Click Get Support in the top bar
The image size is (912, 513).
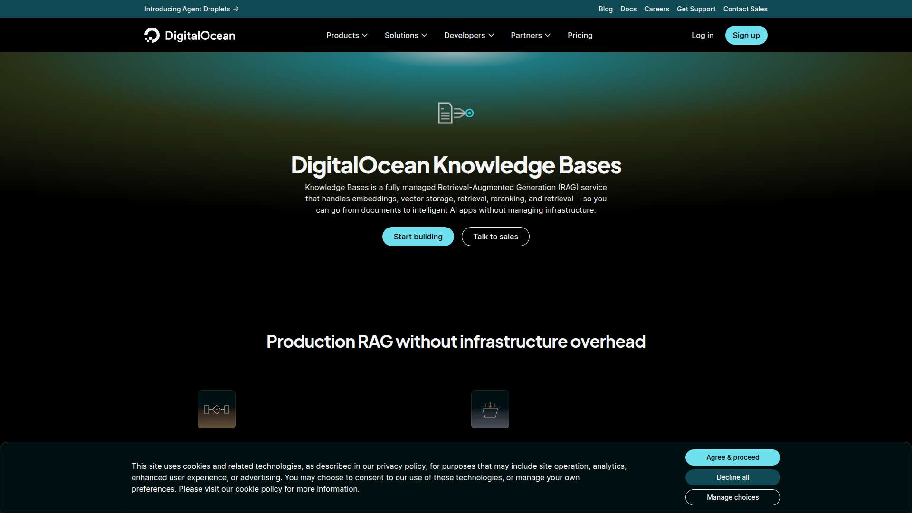tap(696, 9)
